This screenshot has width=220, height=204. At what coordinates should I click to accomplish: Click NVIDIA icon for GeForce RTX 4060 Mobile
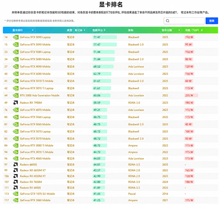15,159
